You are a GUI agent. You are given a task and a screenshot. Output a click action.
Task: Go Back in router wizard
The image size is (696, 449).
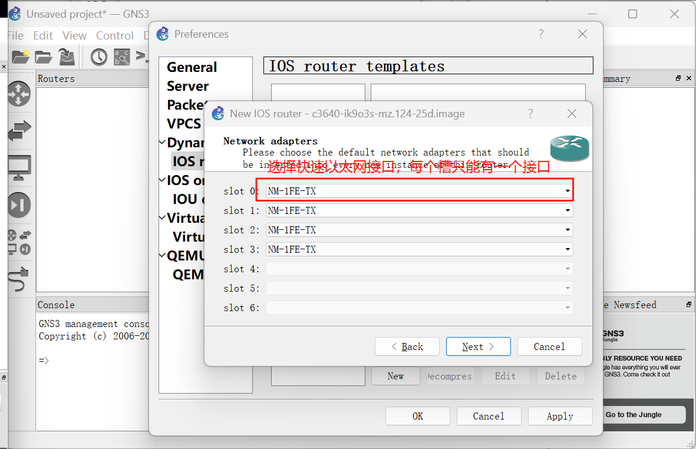(x=407, y=346)
